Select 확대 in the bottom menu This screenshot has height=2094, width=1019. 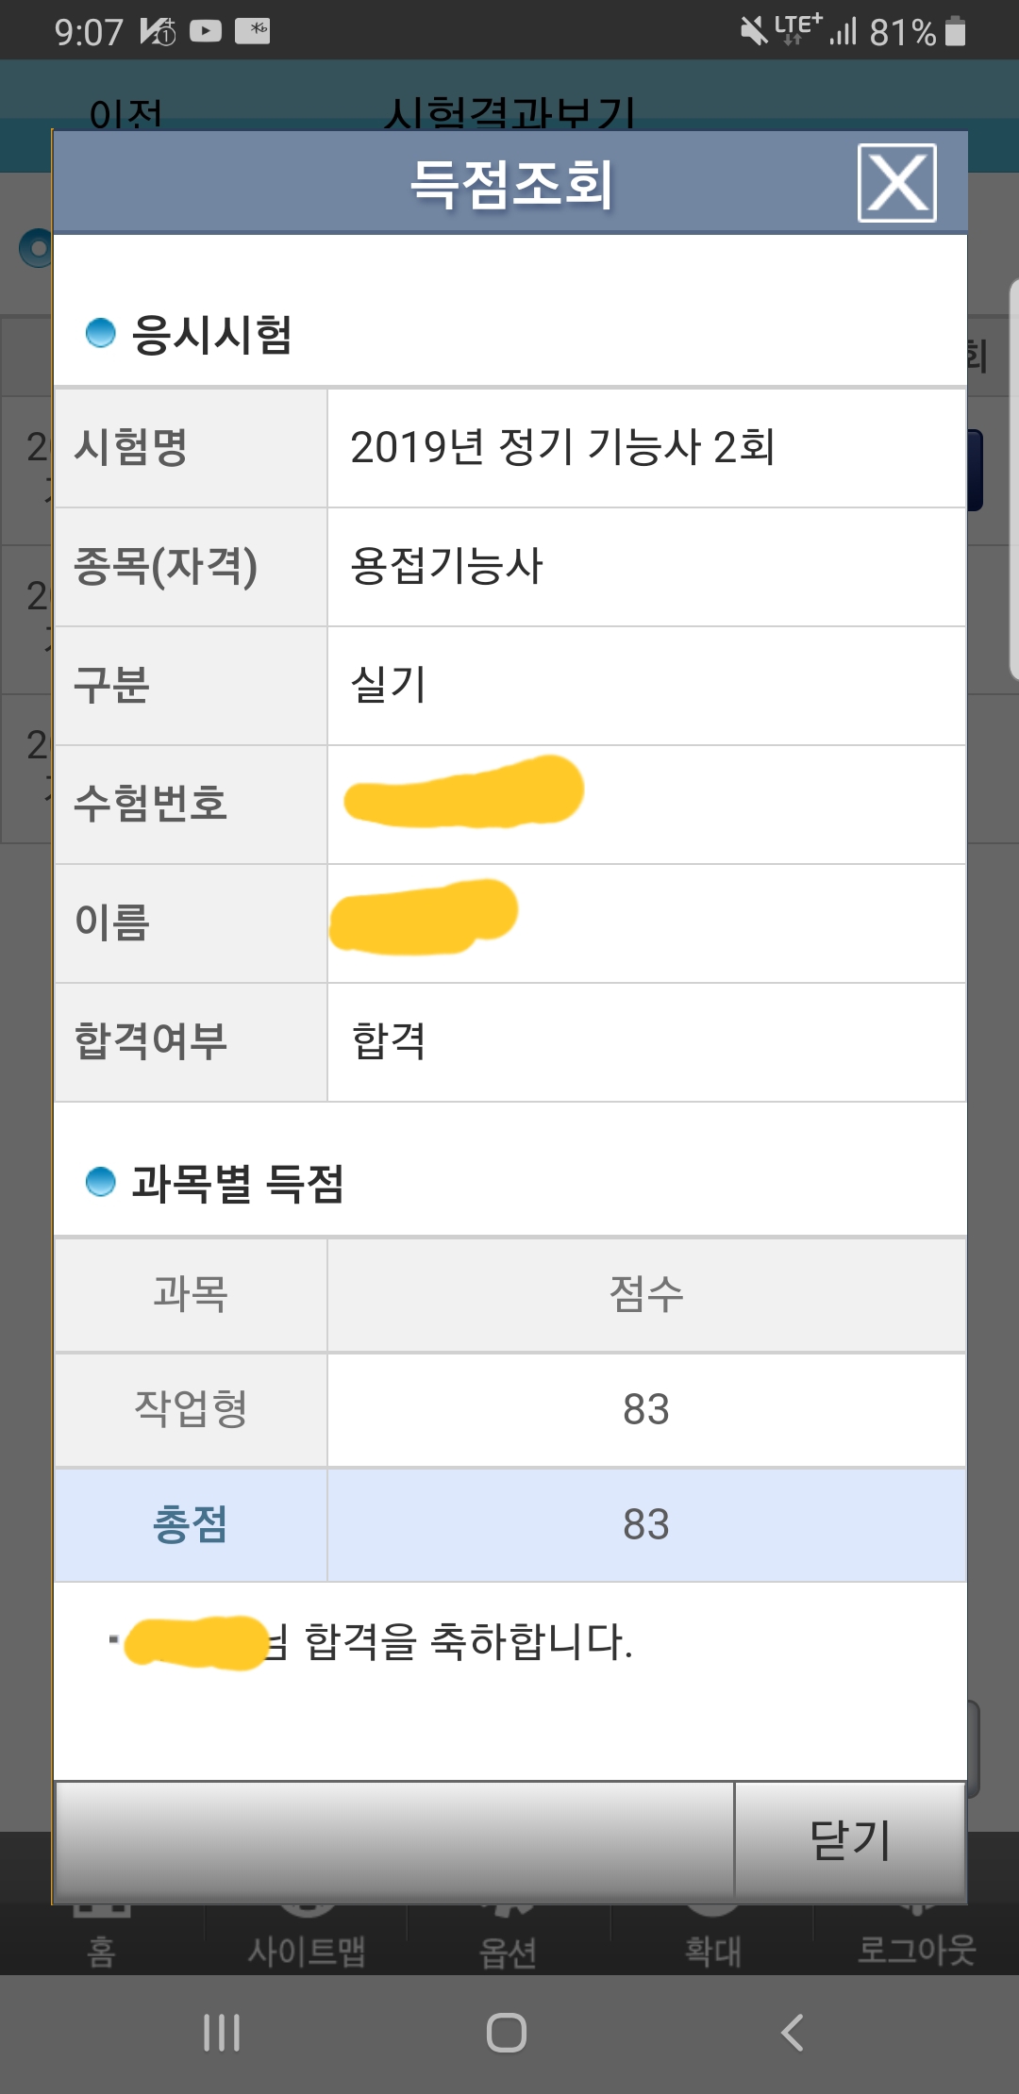[713, 1948]
